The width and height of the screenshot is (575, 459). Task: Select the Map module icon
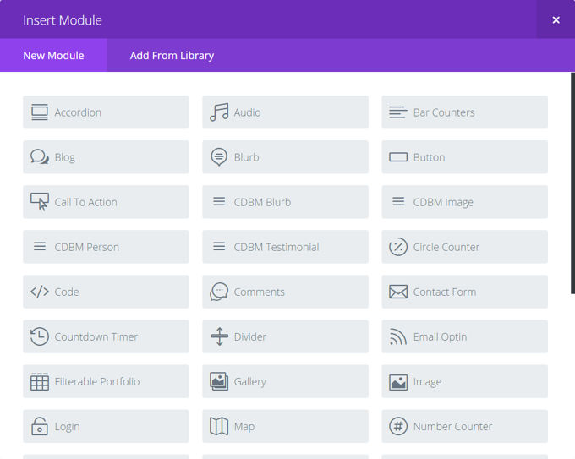pyautogui.click(x=219, y=427)
